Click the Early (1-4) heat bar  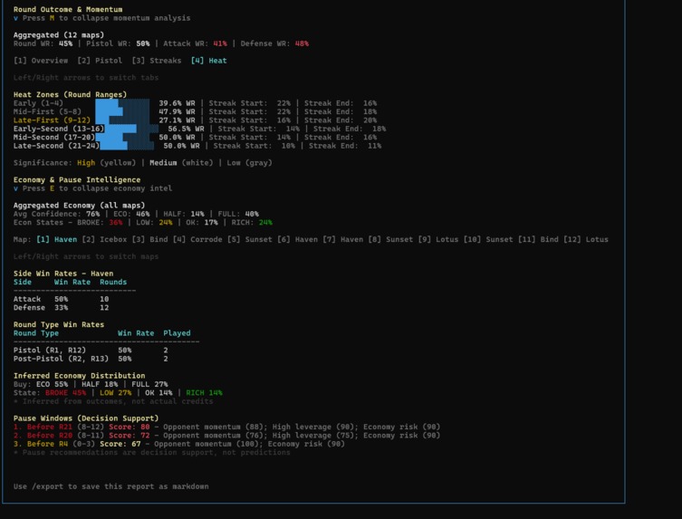[122, 103]
